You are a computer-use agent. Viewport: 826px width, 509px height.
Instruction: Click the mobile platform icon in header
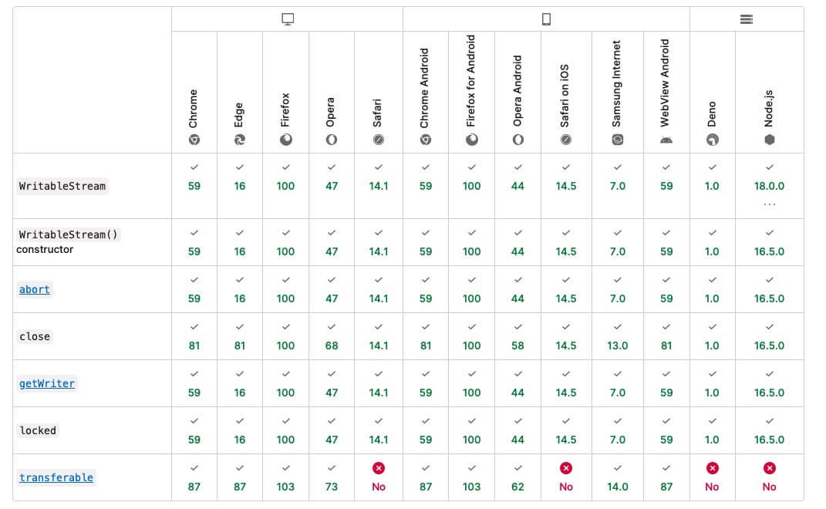pos(546,19)
